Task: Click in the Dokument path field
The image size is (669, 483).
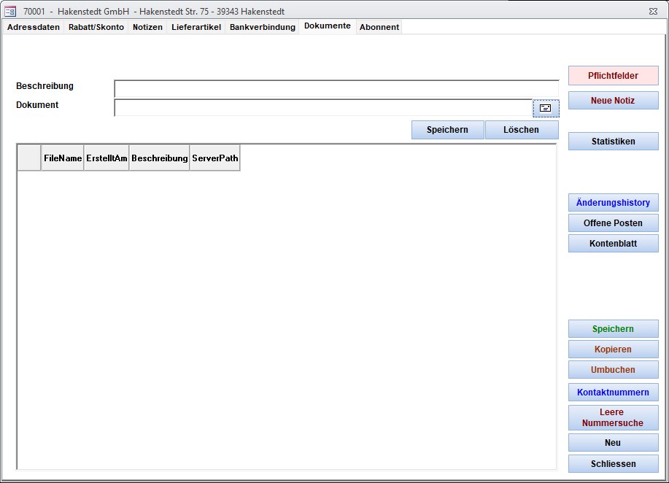Action: (x=323, y=108)
